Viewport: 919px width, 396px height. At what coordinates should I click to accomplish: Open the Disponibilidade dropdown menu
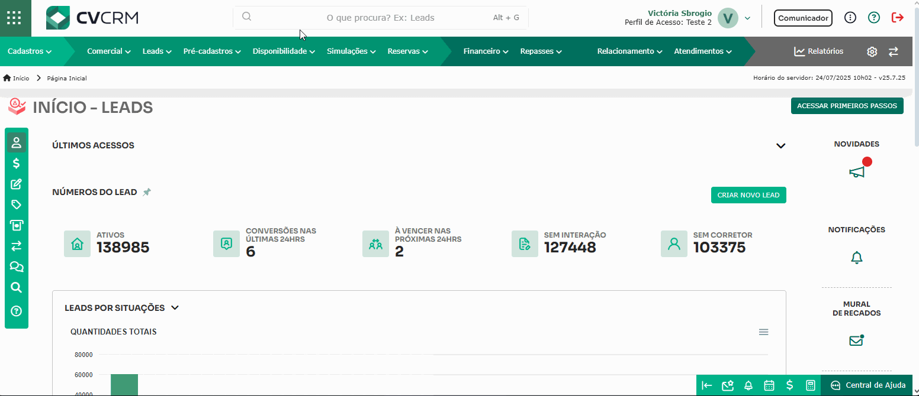tap(284, 51)
